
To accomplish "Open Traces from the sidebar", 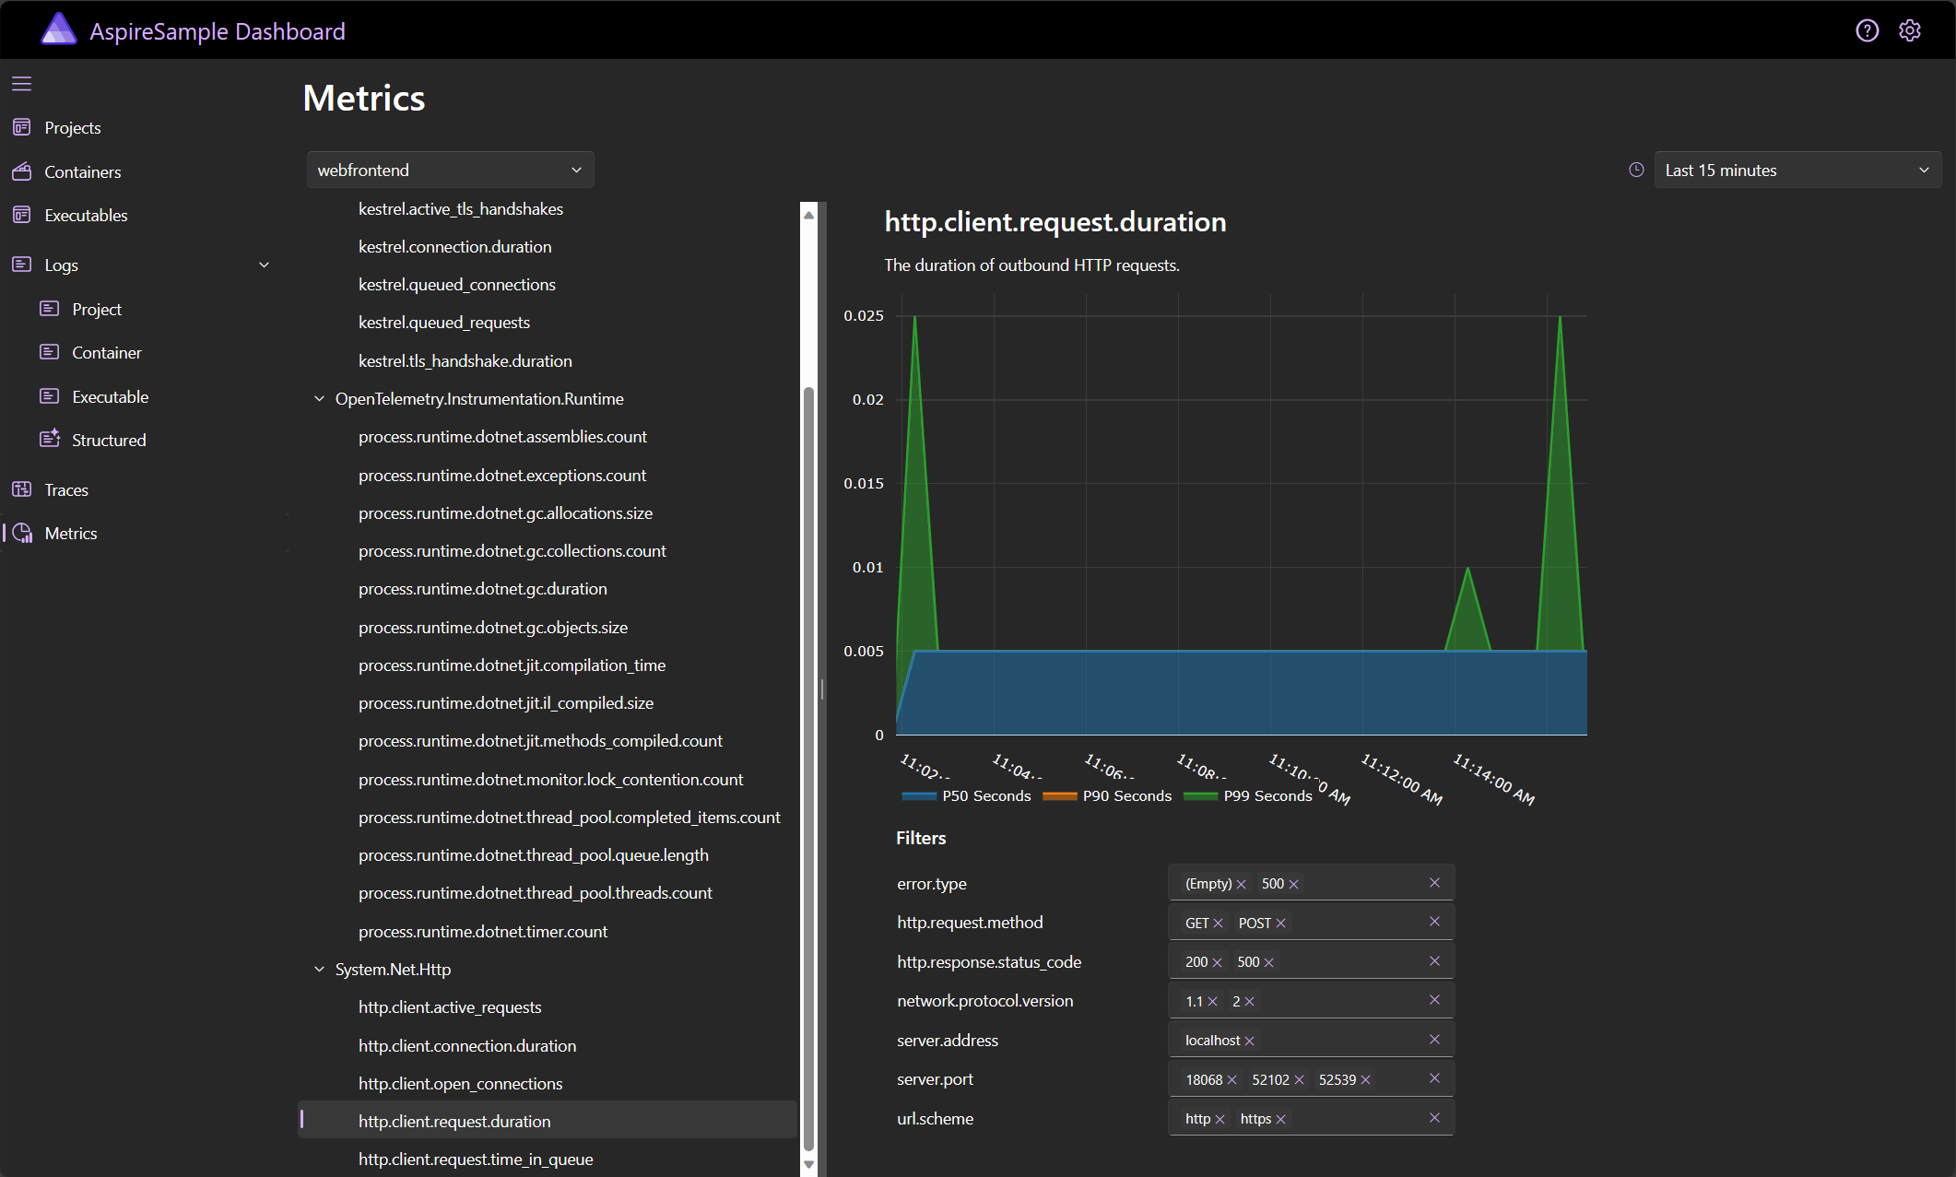I will (66, 489).
